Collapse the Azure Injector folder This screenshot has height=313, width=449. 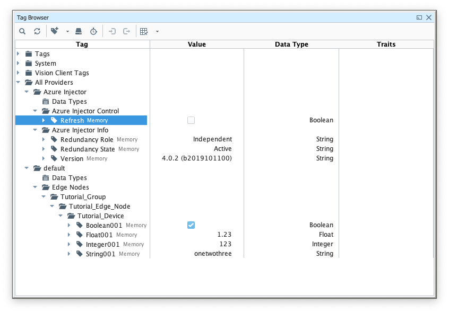point(27,92)
